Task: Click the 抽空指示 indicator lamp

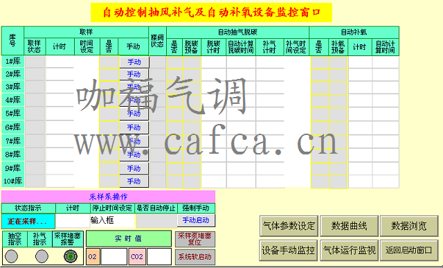Action: click(12, 256)
